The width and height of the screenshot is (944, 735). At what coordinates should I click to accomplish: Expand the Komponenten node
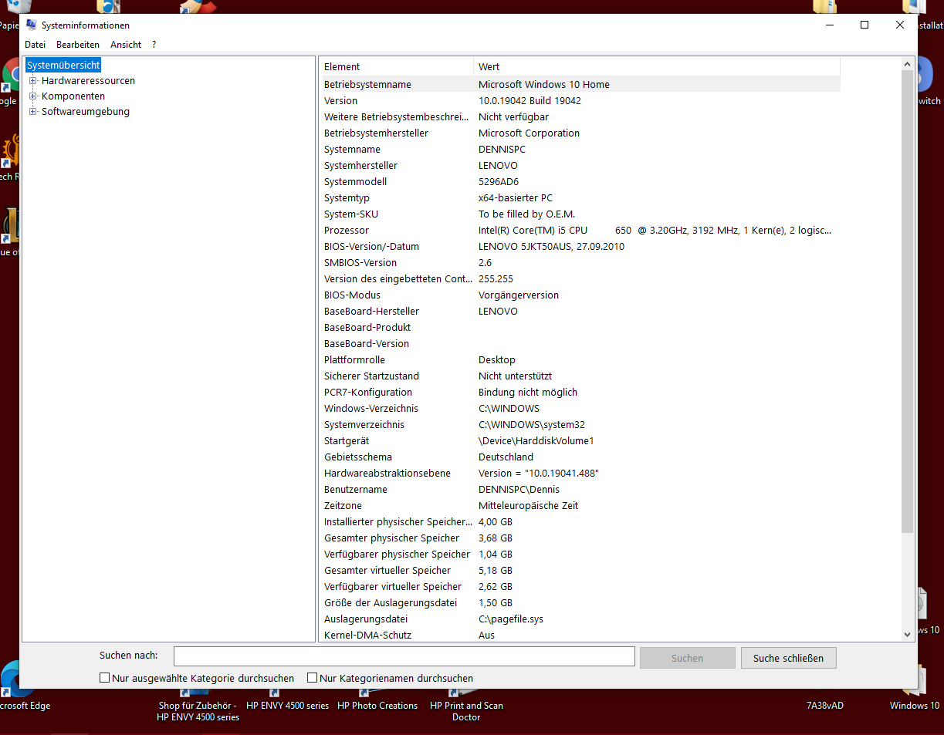(33, 96)
